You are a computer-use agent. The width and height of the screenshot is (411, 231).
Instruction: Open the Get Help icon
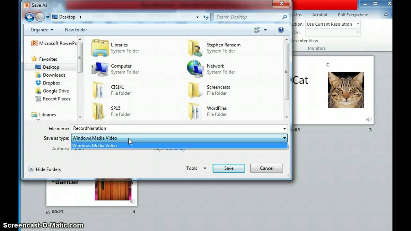pos(281,30)
